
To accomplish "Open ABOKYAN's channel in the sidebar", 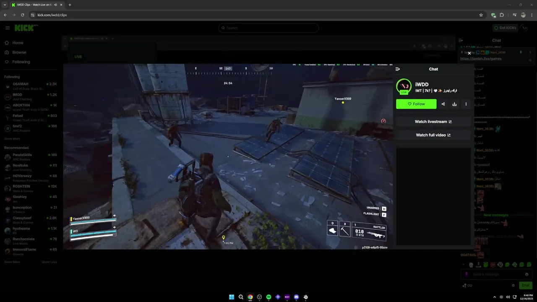I will [x=30, y=107].
